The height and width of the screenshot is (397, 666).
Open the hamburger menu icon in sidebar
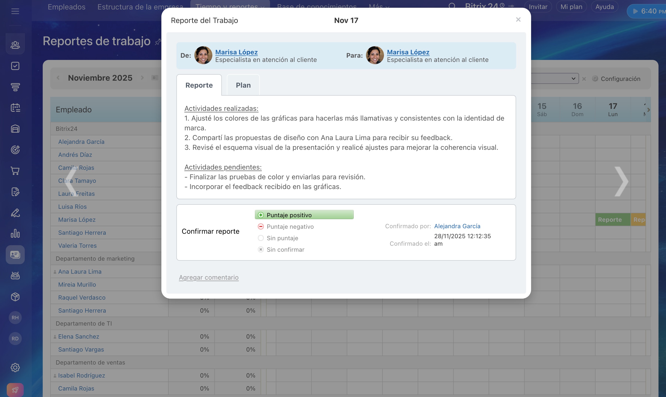coord(15,11)
